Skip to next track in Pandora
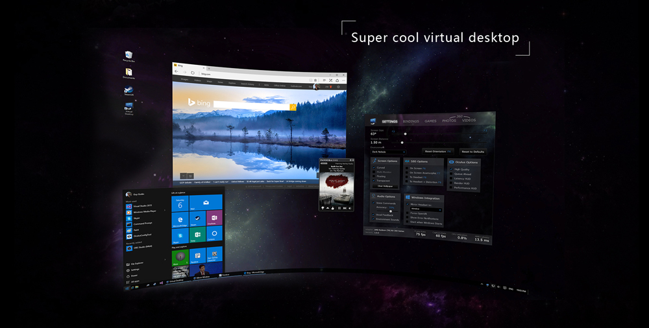This screenshot has width=649, height=328. [345, 208]
